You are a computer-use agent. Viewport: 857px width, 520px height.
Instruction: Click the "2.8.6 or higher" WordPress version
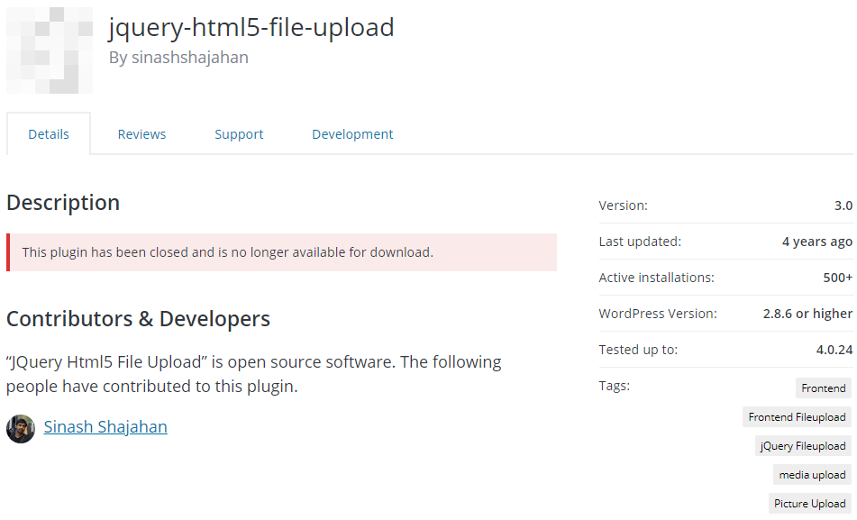pyautogui.click(x=807, y=314)
